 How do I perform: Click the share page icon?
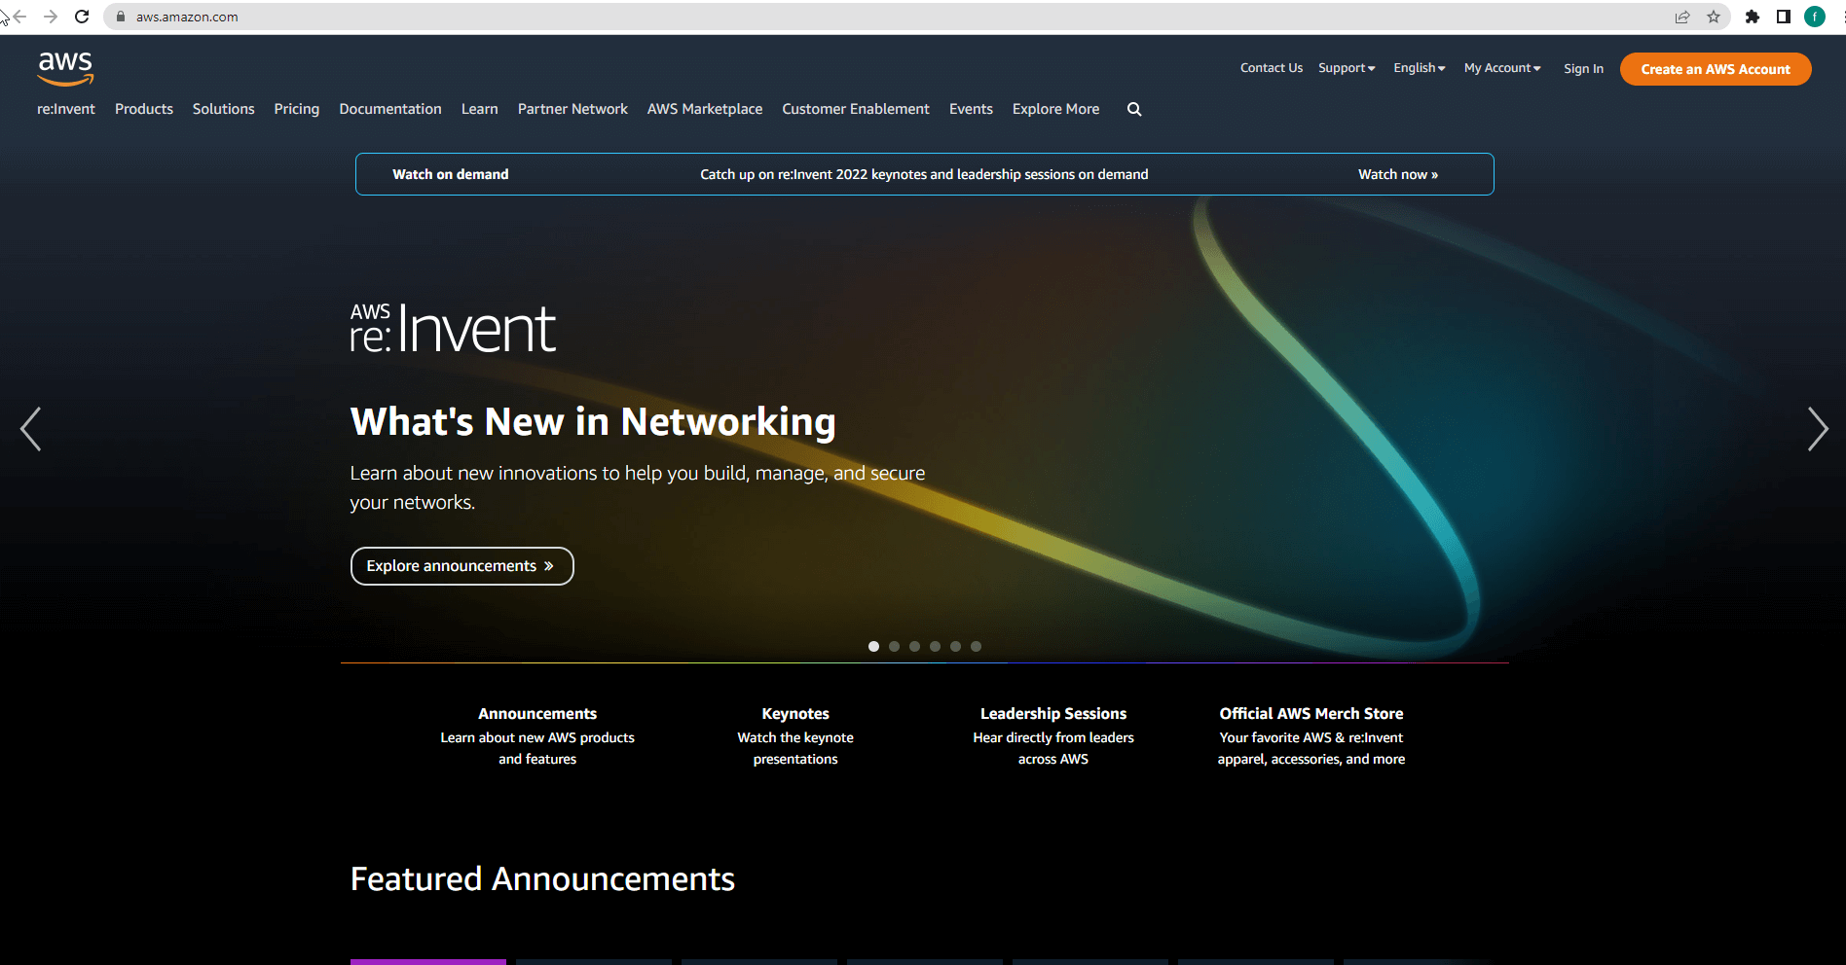1682,17
